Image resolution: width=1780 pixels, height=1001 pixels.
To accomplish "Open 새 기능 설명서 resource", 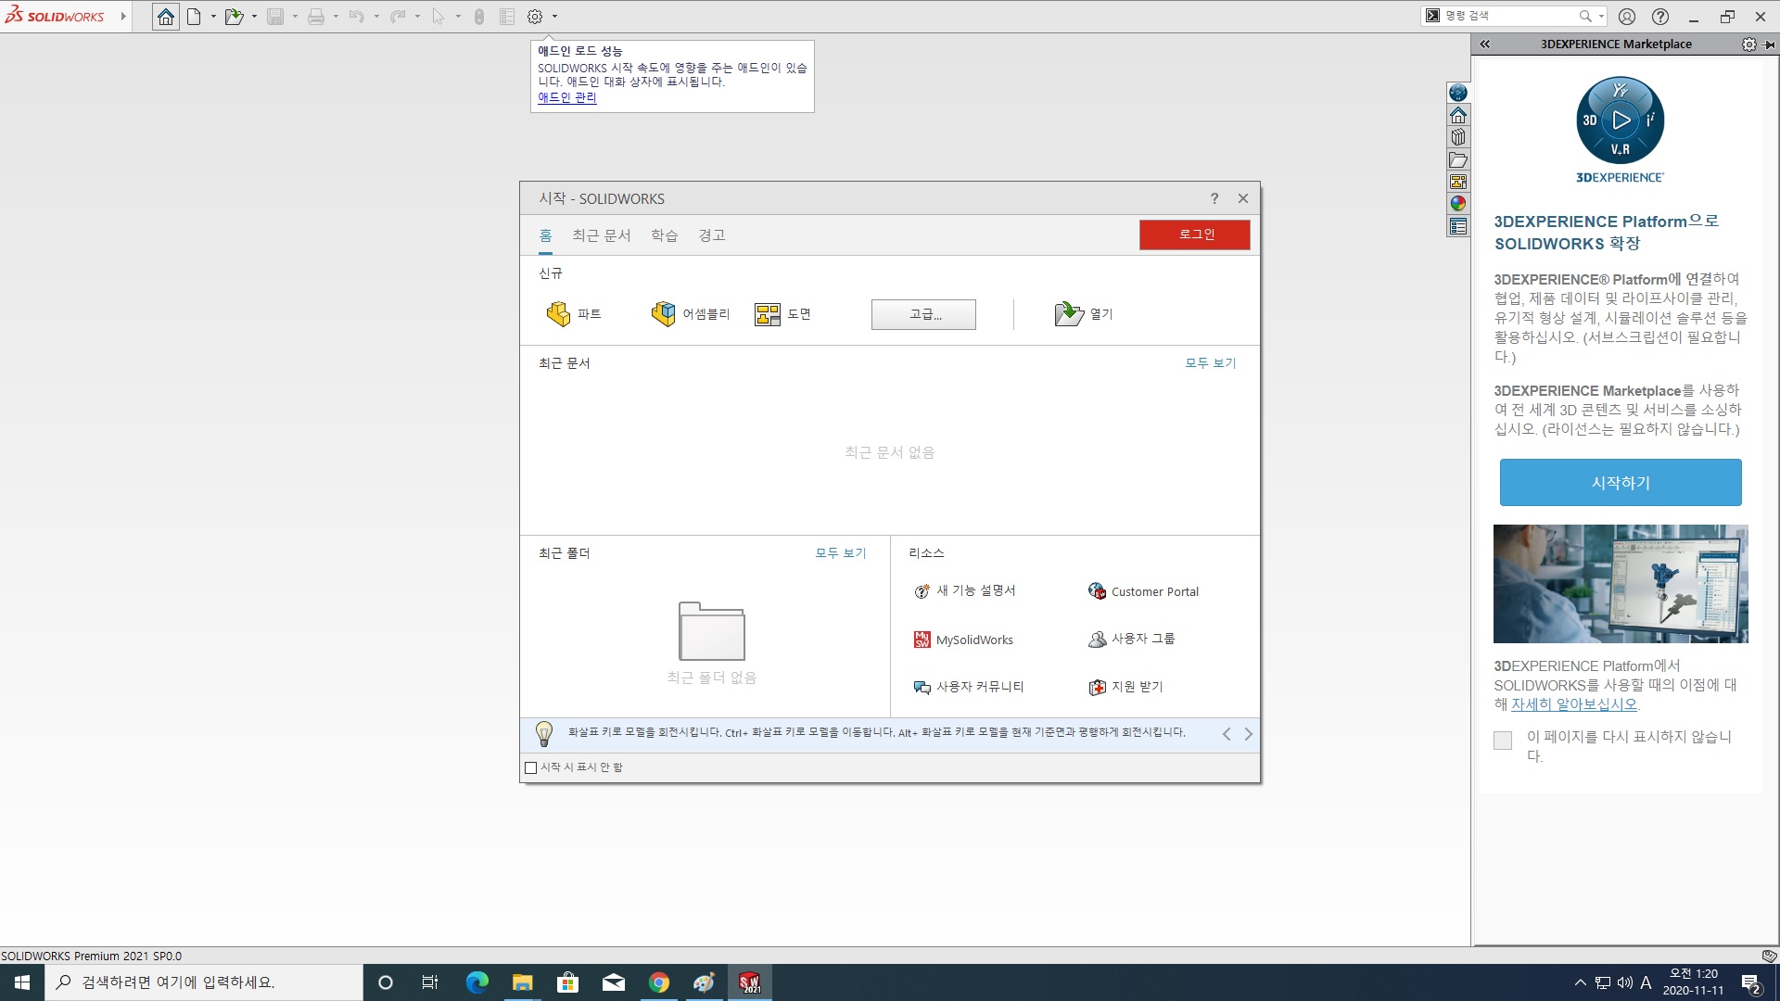I will (965, 590).
